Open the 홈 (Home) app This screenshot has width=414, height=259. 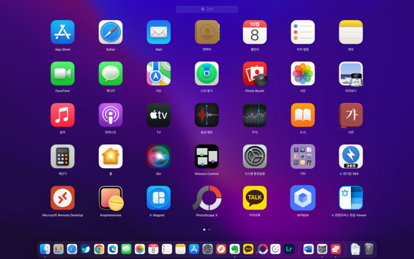[x=111, y=157]
